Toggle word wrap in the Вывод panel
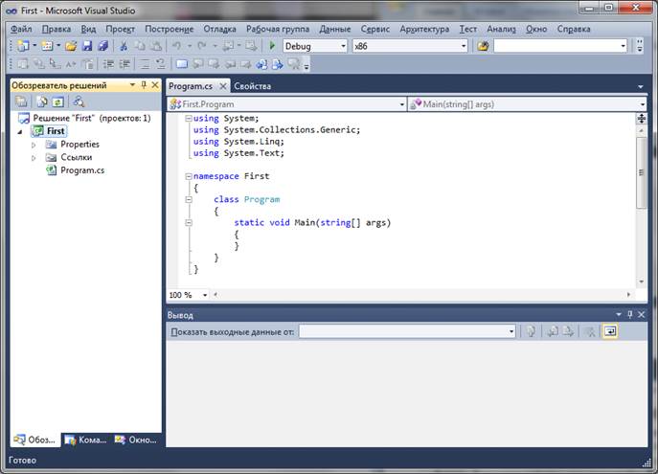Viewport: 658px width, 474px height. tap(610, 331)
